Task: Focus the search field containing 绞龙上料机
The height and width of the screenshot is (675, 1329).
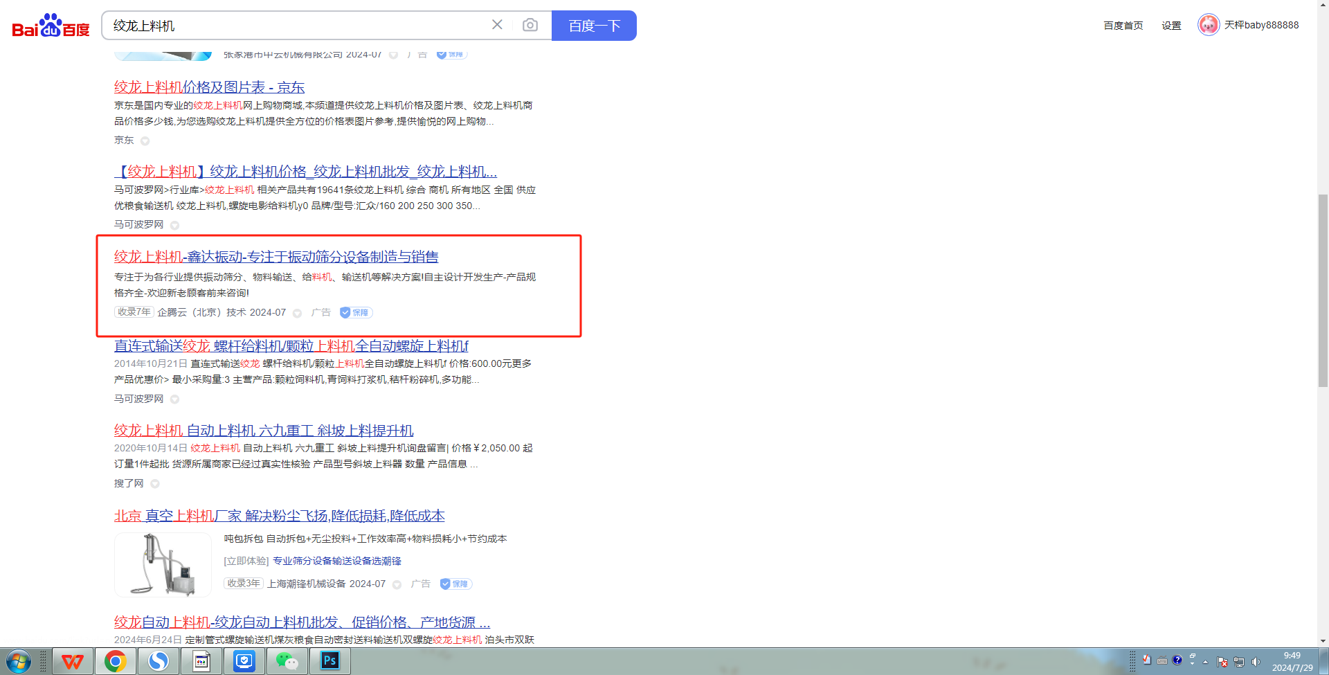Action: 298,26
